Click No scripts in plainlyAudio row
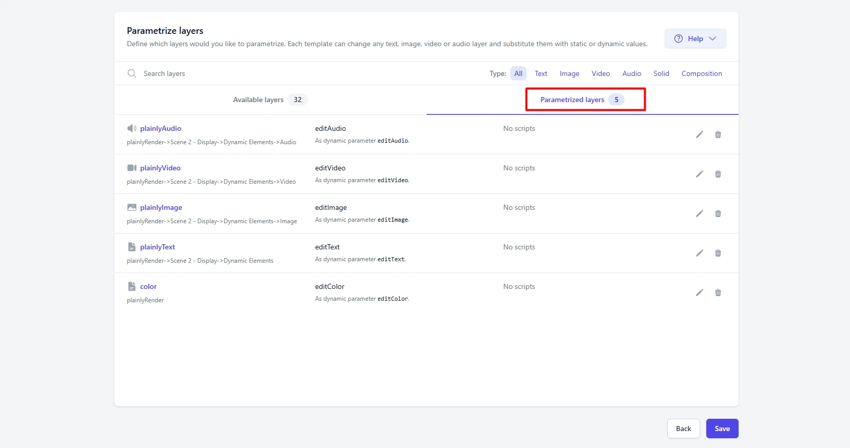The width and height of the screenshot is (850, 448). click(519, 128)
